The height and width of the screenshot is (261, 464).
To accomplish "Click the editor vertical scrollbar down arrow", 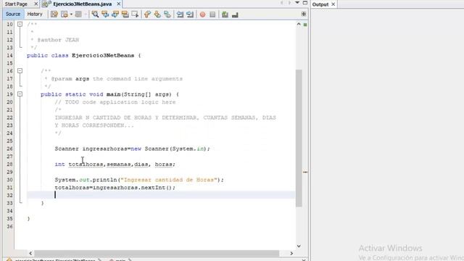I will 299,246.
